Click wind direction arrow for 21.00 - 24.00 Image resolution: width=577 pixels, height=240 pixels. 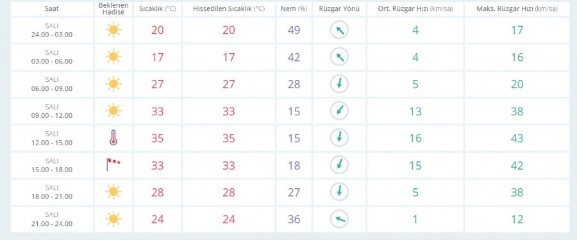[339, 219]
